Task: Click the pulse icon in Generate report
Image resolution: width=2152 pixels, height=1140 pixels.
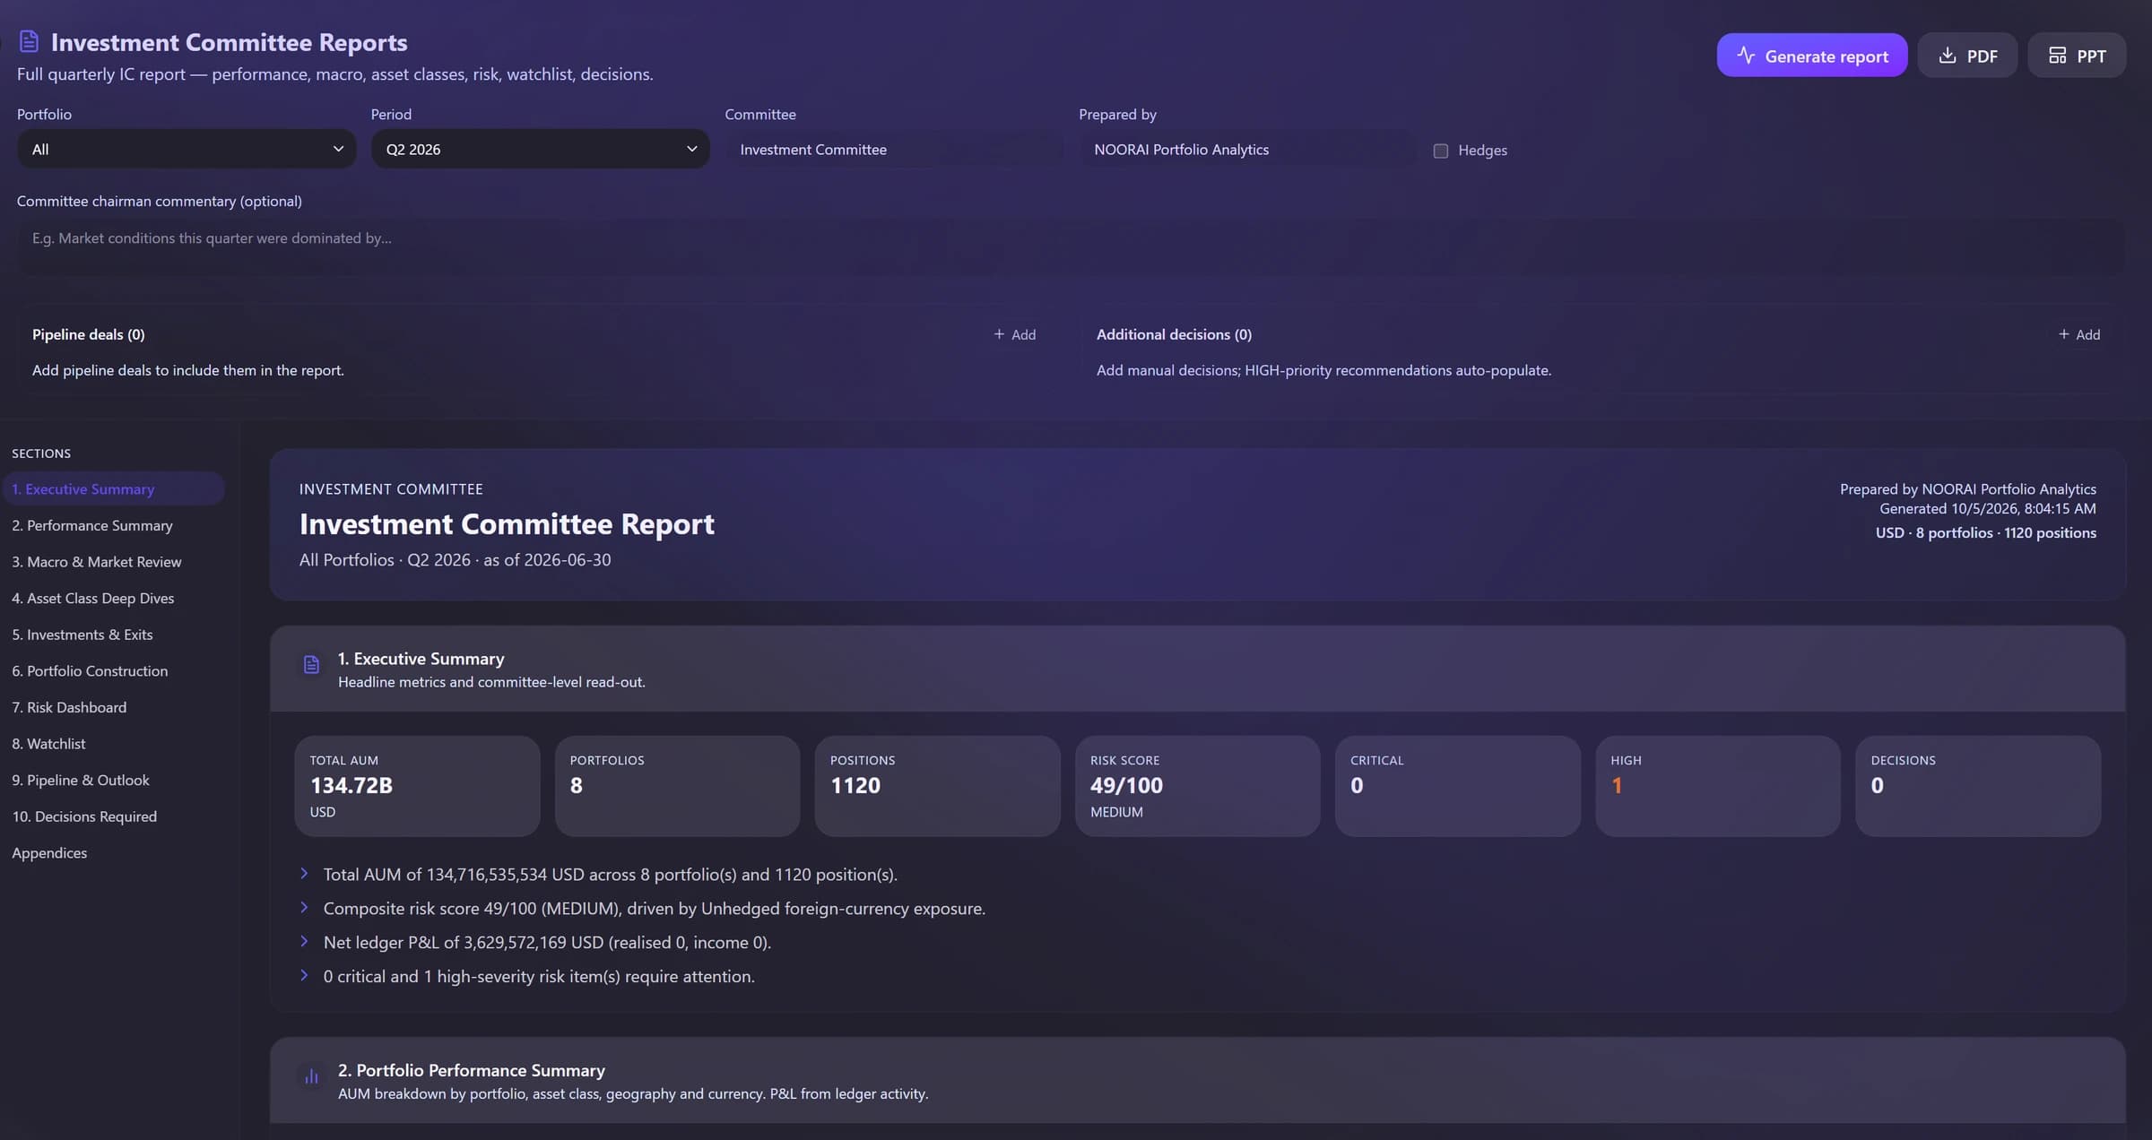Action: (x=1746, y=55)
